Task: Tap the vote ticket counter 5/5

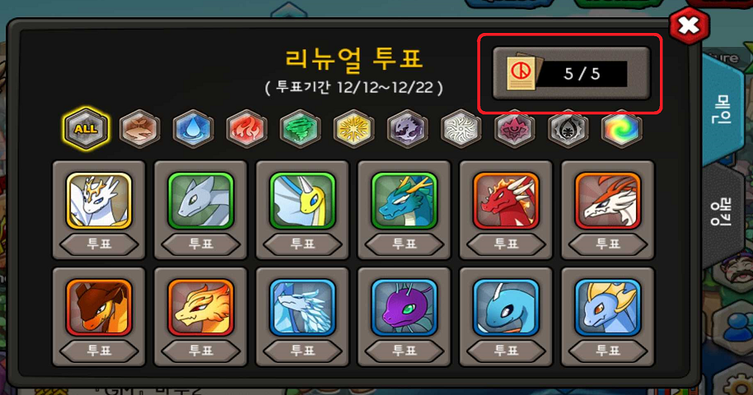Action: (x=572, y=73)
